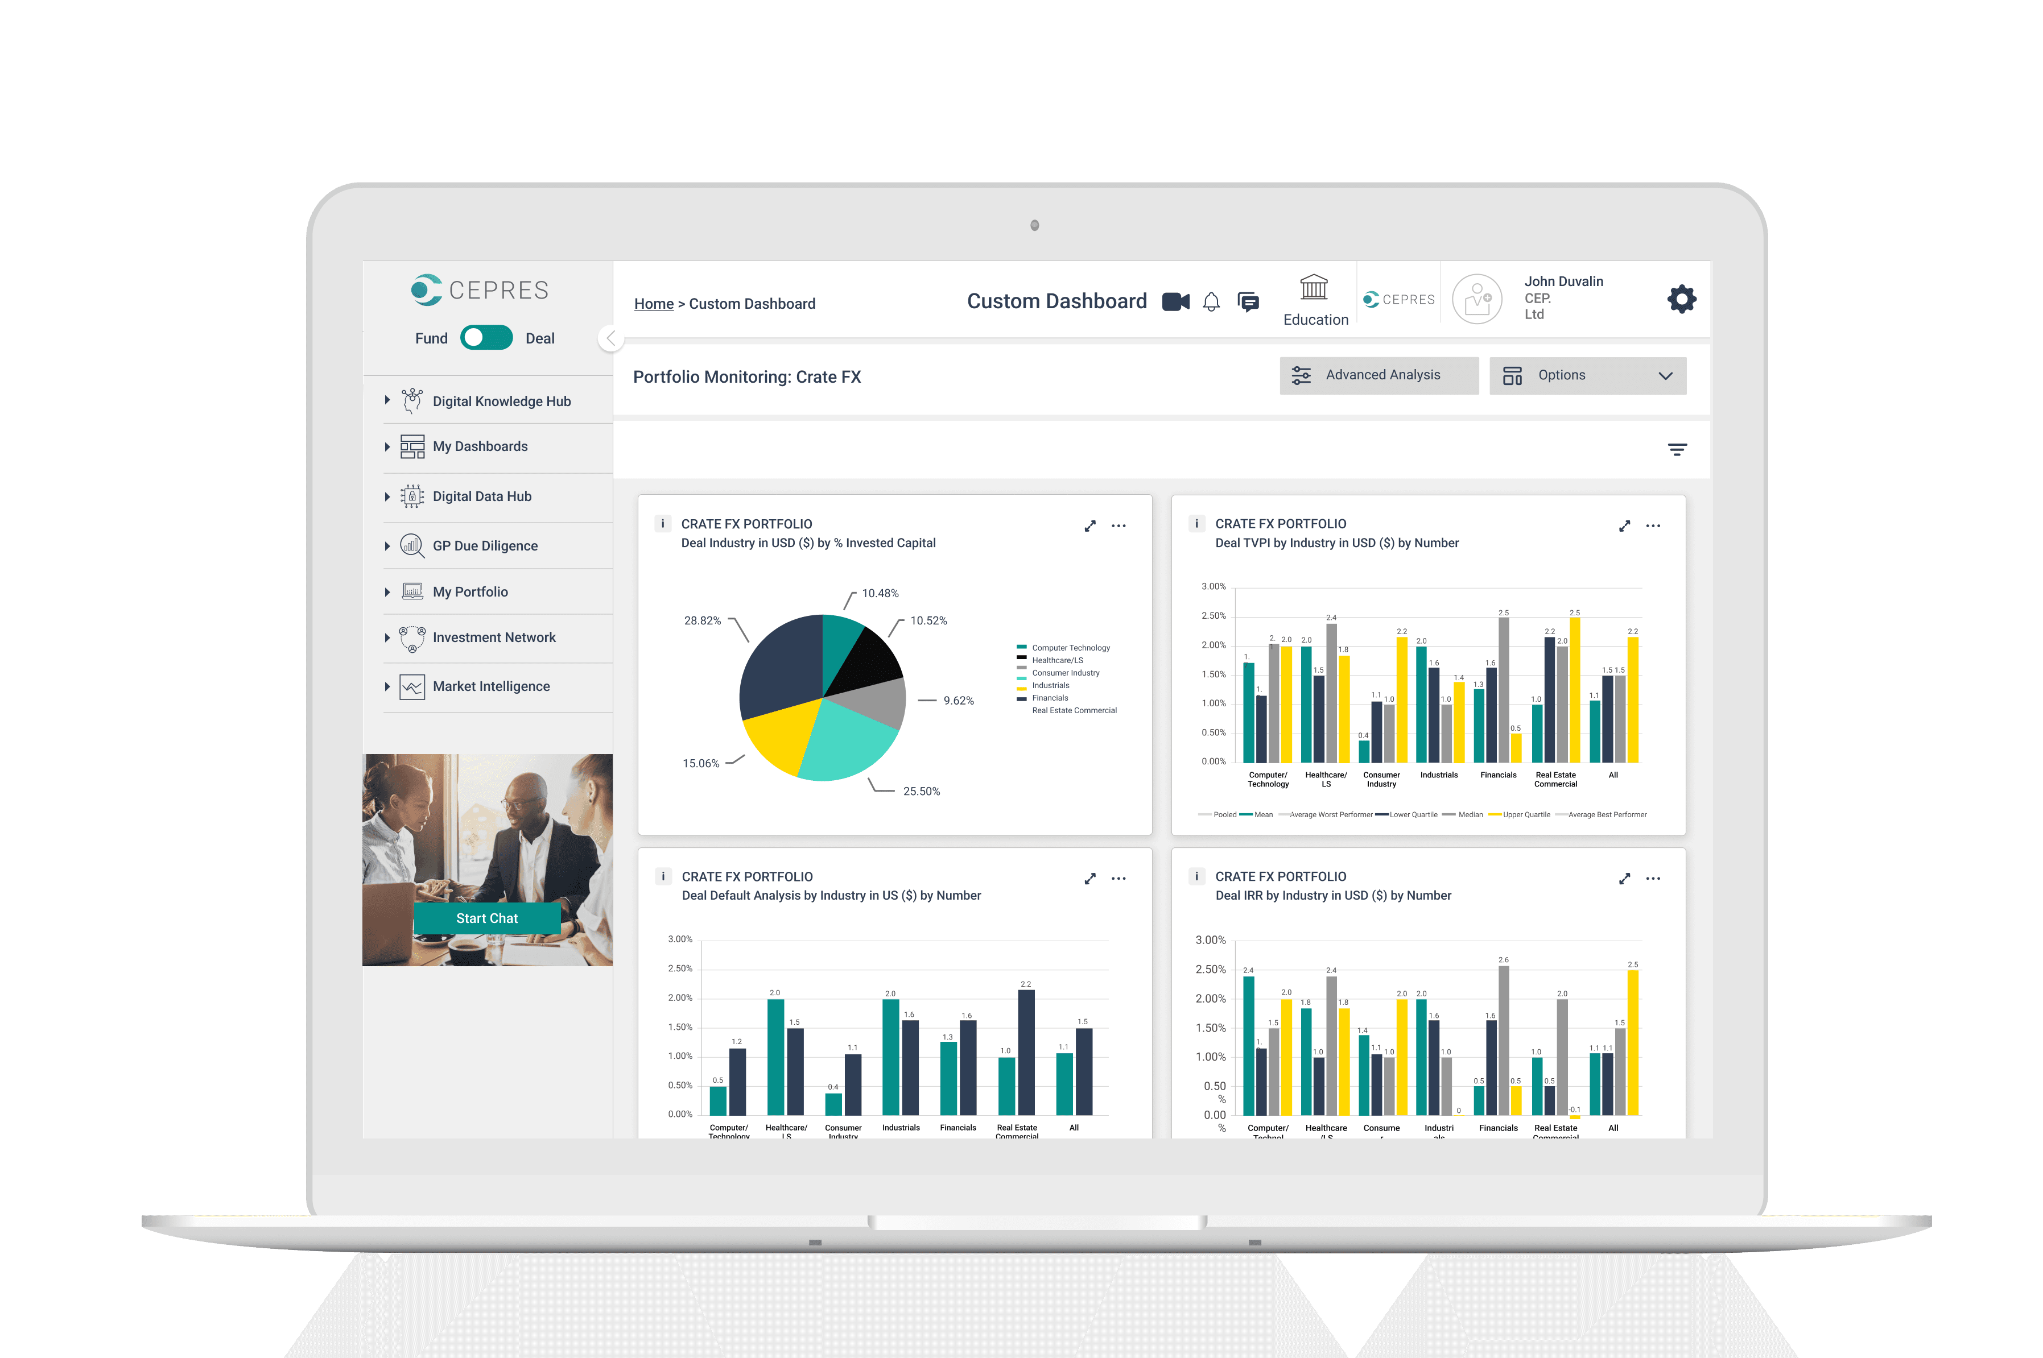Viewport: 2043px width, 1358px height.
Task: Open the My Portfolio menu item
Action: point(470,591)
